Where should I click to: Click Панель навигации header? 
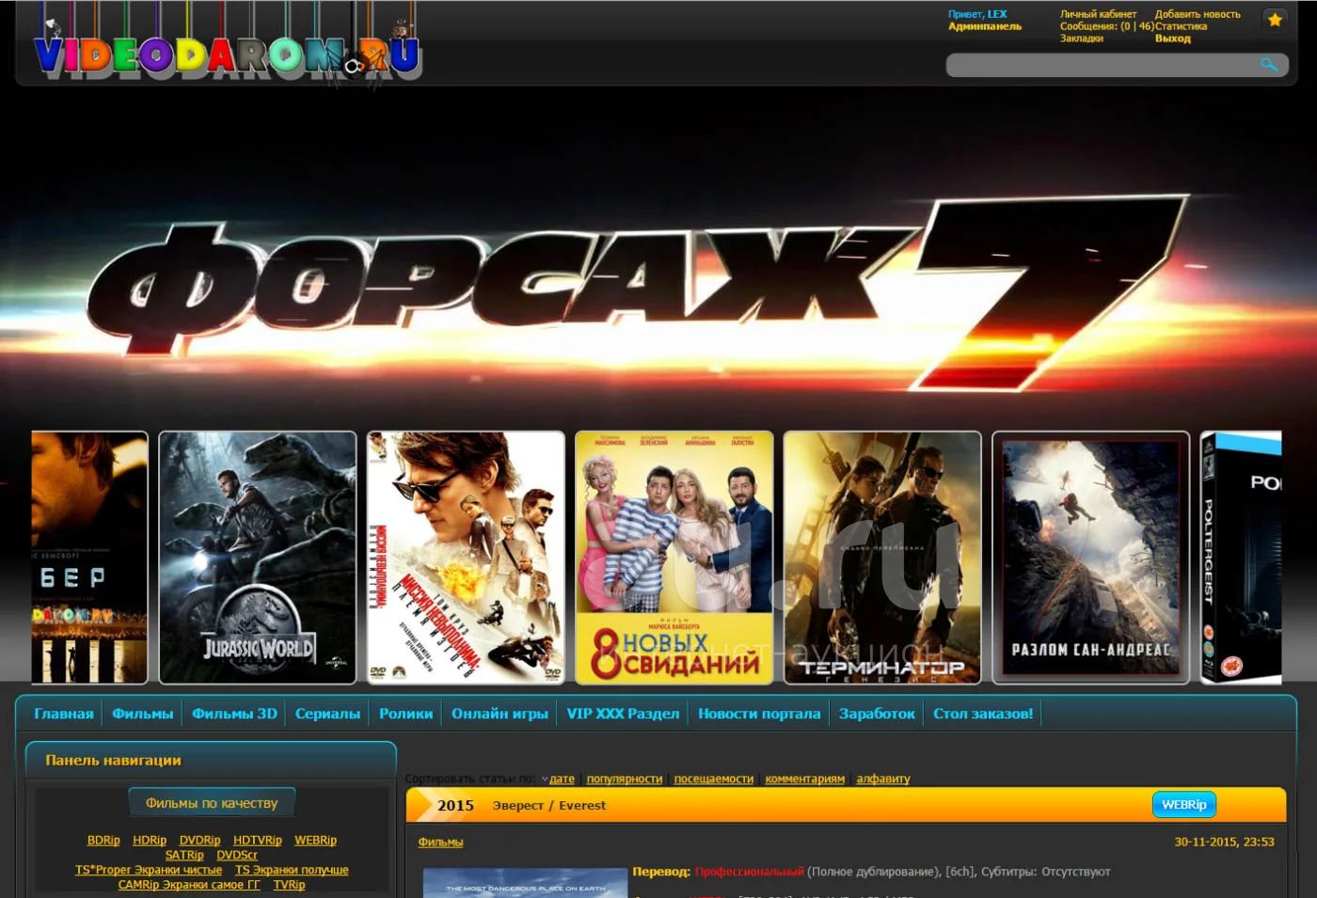(x=211, y=760)
